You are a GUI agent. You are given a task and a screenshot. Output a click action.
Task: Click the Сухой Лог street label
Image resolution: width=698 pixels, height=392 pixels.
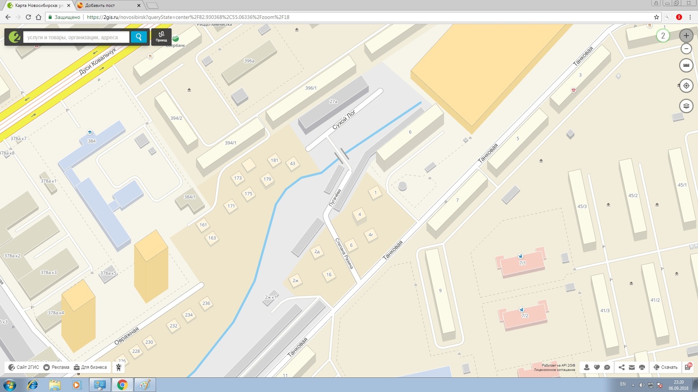point(344,120)
